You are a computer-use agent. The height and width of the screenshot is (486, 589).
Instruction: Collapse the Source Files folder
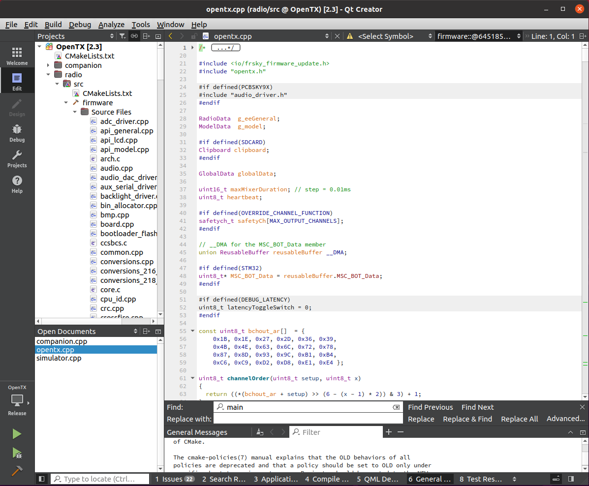pyautogui.click(x=75, y=112)
